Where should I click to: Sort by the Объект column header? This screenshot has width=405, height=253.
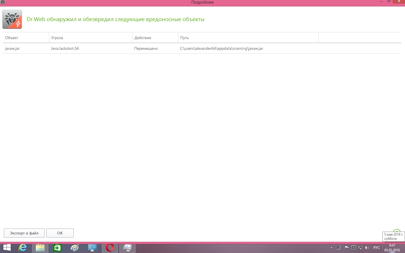point(26,38)
